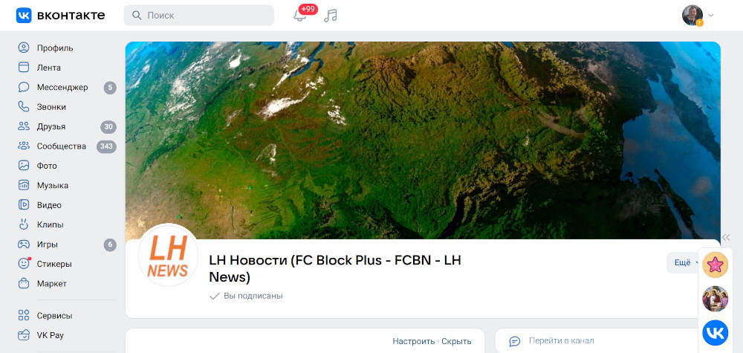
Task: Click the Скрыть link
Action: pyautogui.click(x=456, y=341)
